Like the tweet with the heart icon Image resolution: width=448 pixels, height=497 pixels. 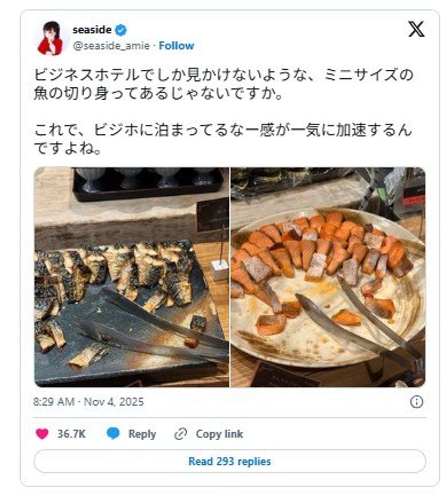point(42,434)
